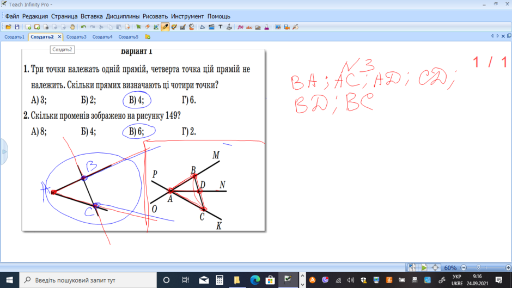
Task: Zoom in with the plus button
Action: [508, 267]
